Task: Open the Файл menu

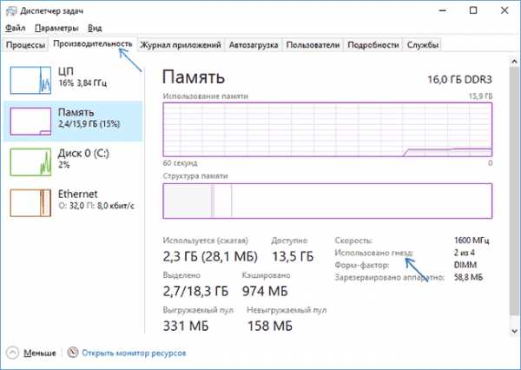Action: [x=15, y=27]
